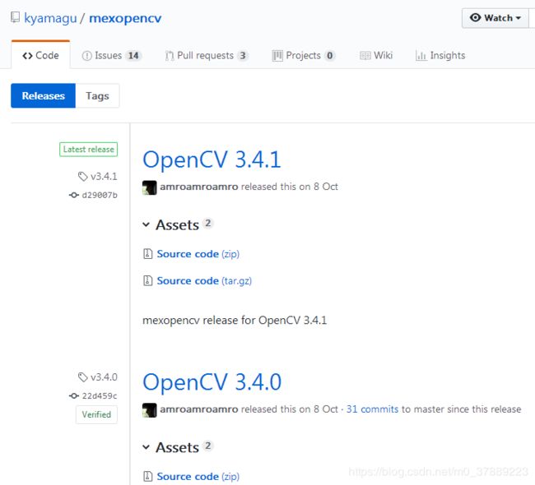The image size is (535, 485).
Task: Download Source code (tar.gz) for OpenCV 3.4.1
Action: coord(204,281)
